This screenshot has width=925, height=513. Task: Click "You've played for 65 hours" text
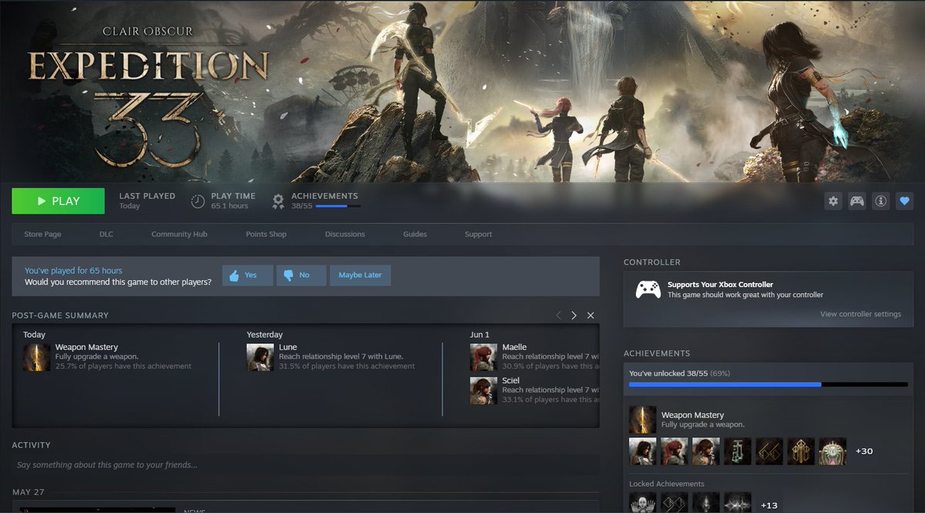click(73, 271)
